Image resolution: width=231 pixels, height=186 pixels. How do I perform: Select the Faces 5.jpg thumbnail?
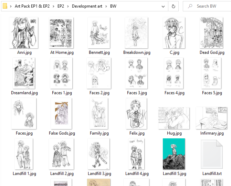[x=211, y=73]
